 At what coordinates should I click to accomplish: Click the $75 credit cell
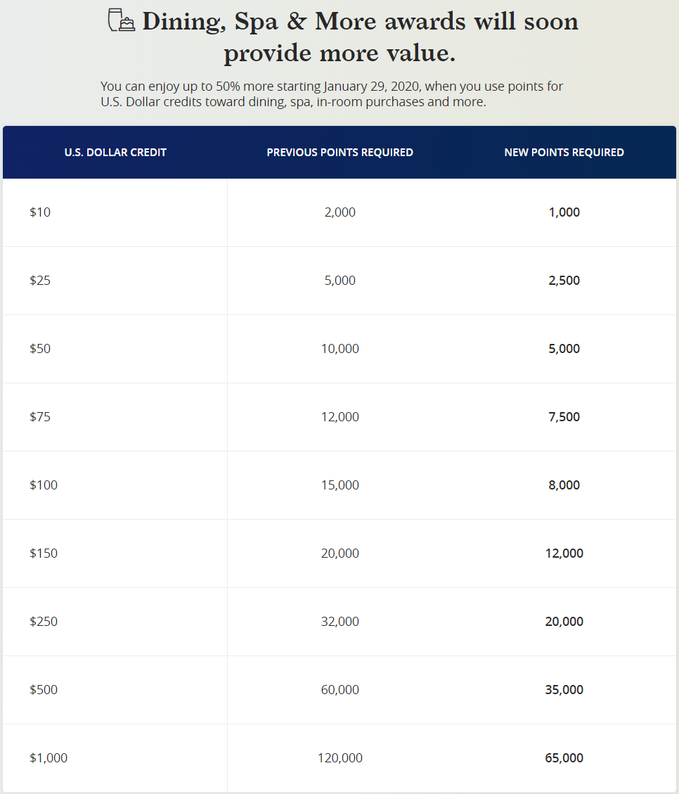(40, 416)
